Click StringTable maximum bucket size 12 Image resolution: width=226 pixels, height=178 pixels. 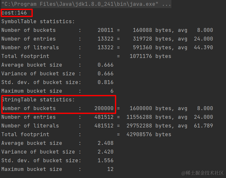click(110, 169)
